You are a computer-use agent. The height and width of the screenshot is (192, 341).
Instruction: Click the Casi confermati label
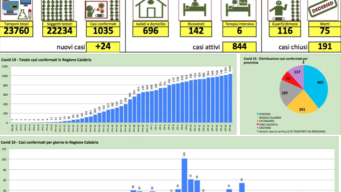click(103, 24)
